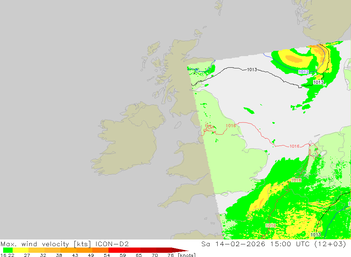Click the legend number '65'
351x257 pixels.
point(139,255)
